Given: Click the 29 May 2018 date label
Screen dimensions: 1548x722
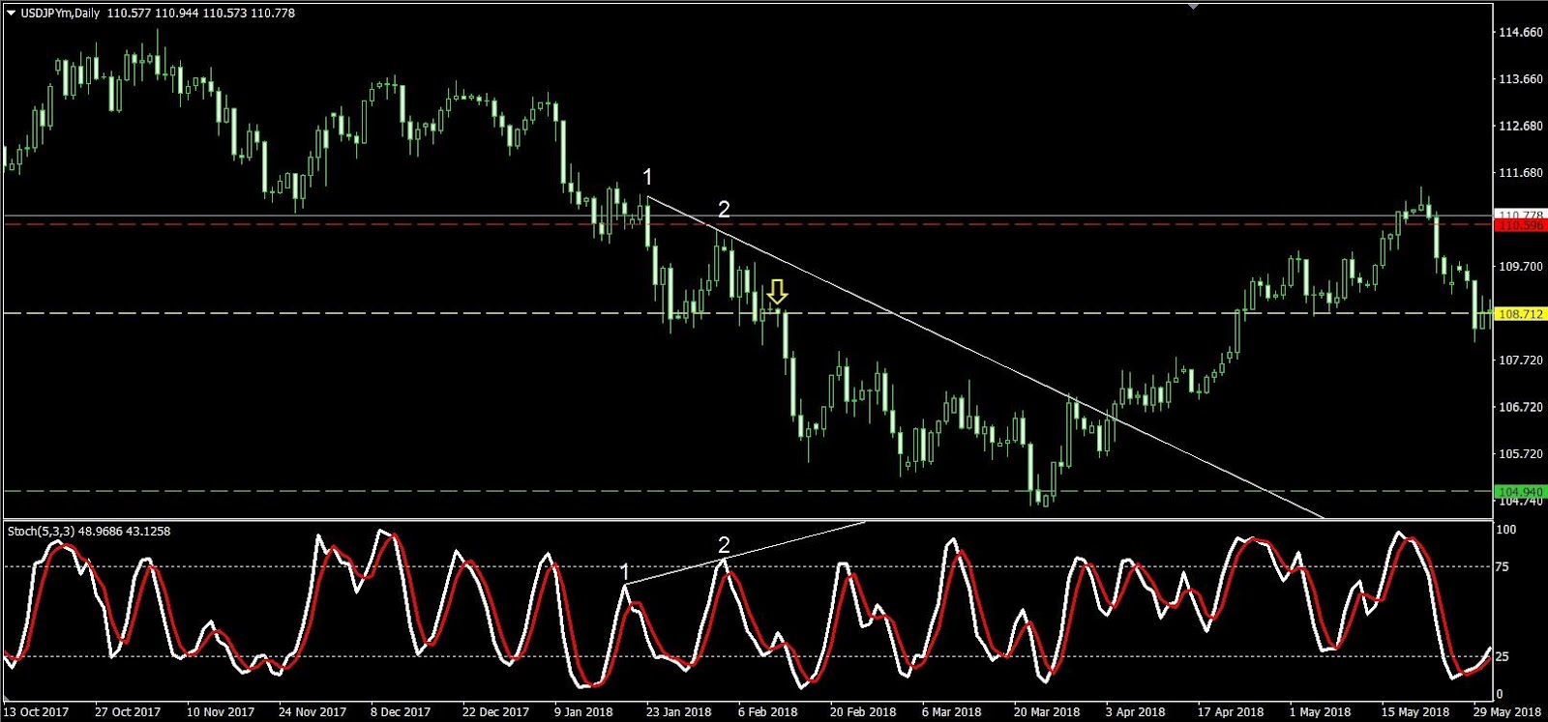Looking at the screenshot, I should point(1507,712).
